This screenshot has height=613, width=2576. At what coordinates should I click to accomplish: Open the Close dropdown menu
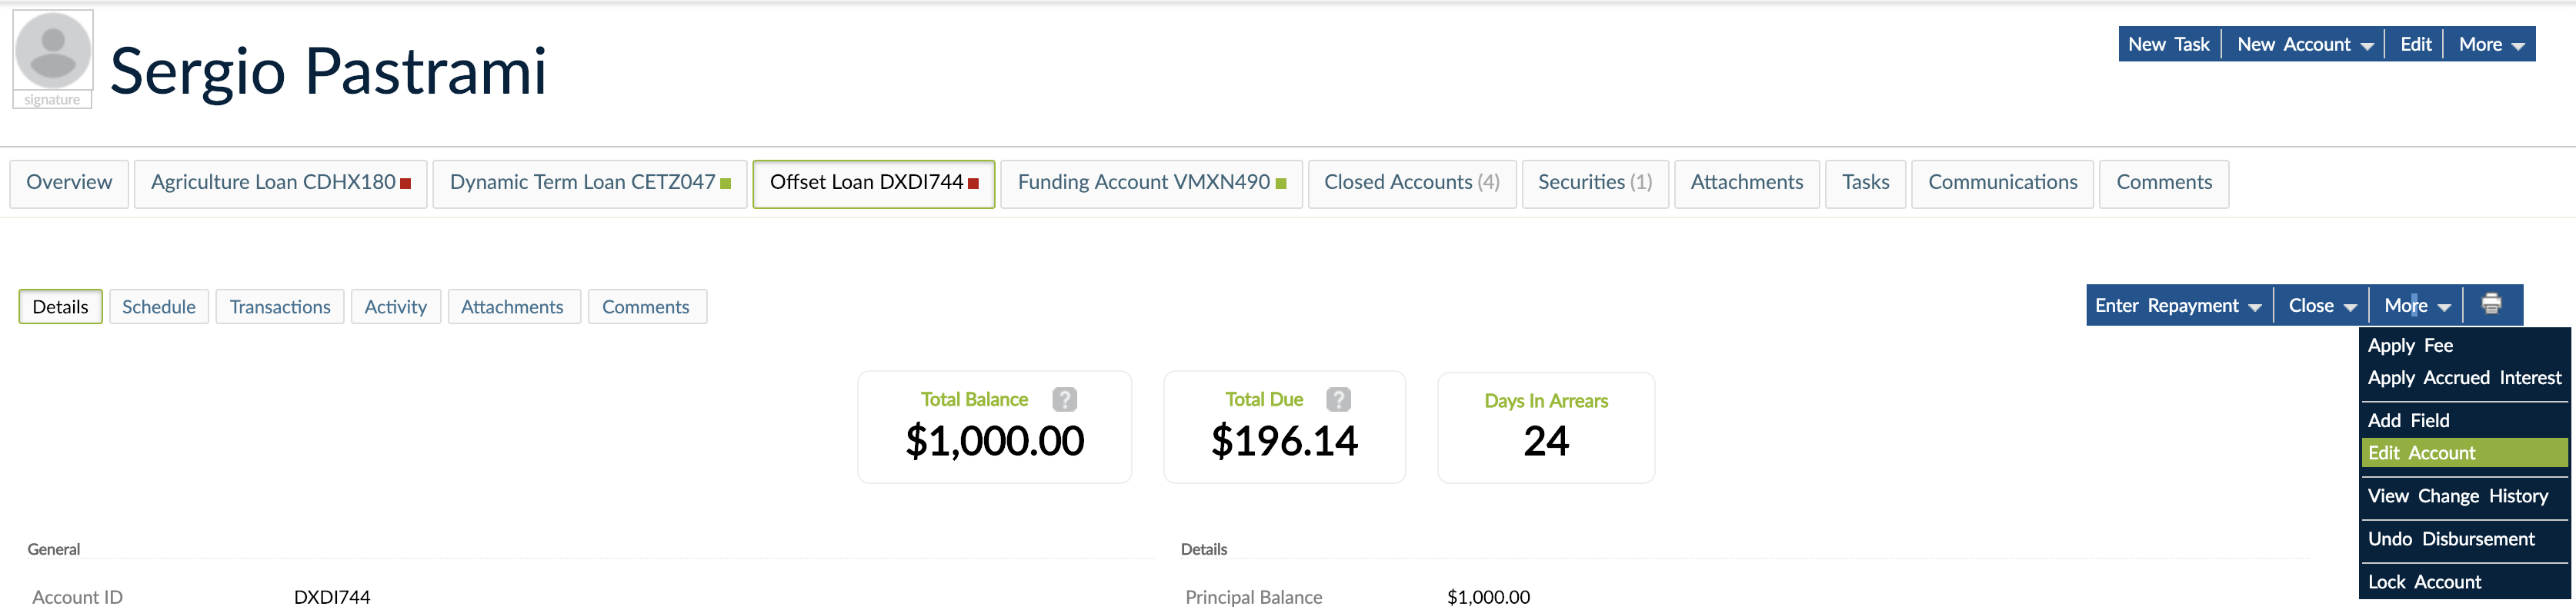[x=2321, y=304]
